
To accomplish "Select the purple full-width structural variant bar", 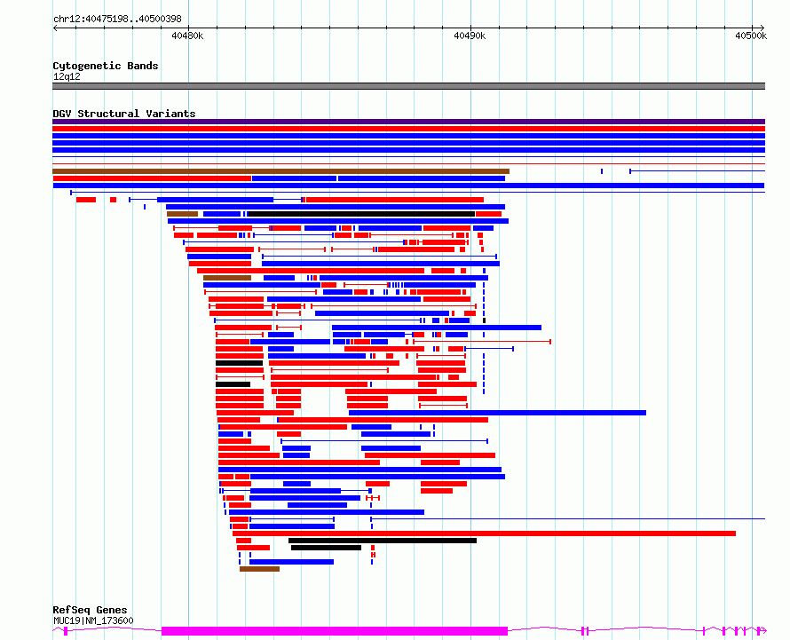I will click(x=408, y=122).
